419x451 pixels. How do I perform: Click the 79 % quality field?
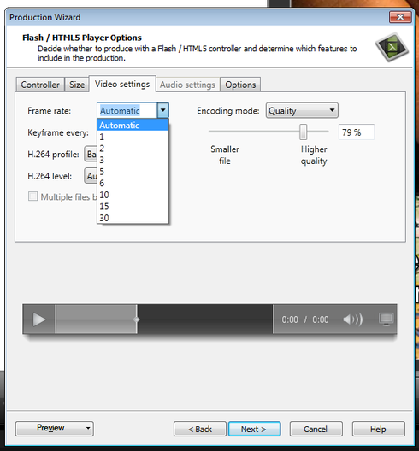357,132
